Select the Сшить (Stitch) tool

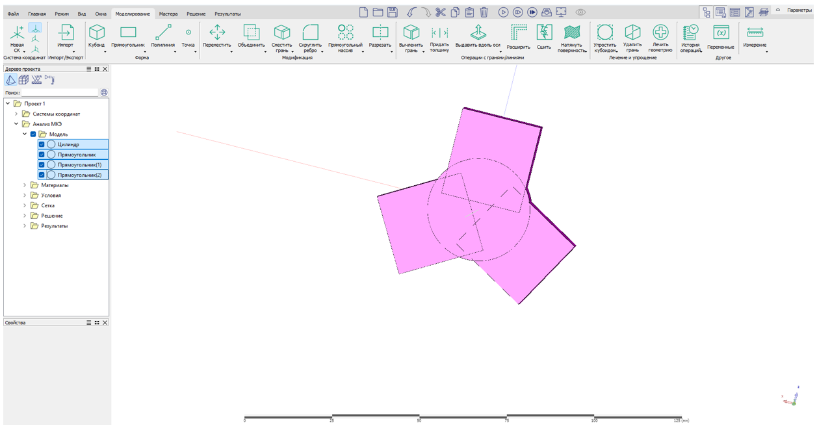click(x=544, y=32)
